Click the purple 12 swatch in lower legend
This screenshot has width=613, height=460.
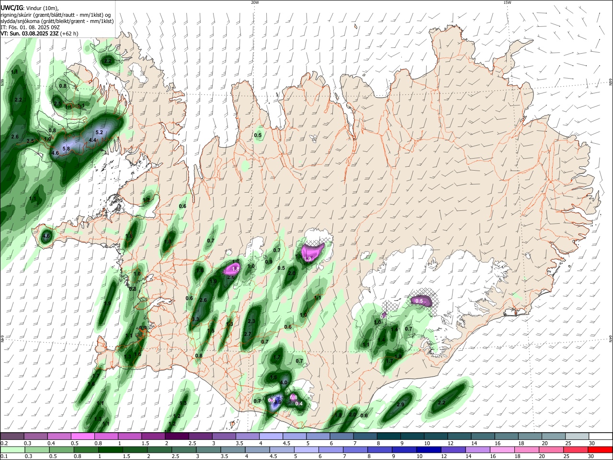(x=453, y=449)
